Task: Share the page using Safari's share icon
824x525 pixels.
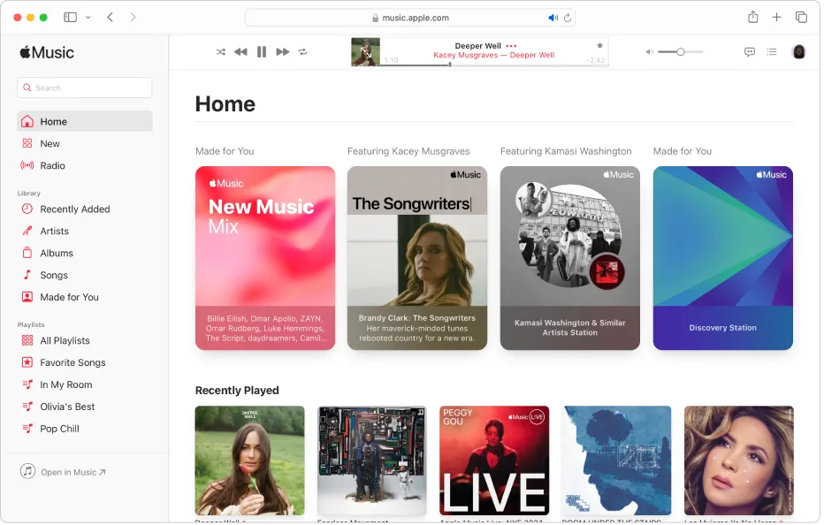Action: tap(752, 17)
